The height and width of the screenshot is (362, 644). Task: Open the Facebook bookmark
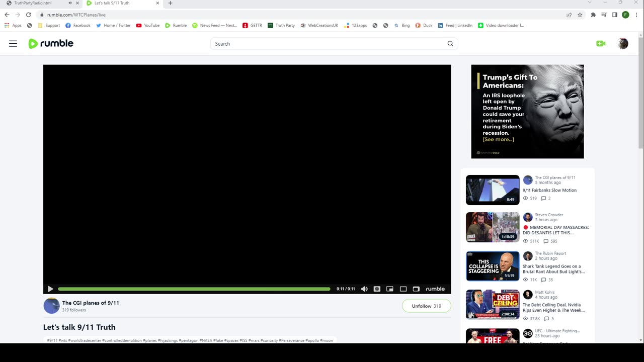click(77, 26)
